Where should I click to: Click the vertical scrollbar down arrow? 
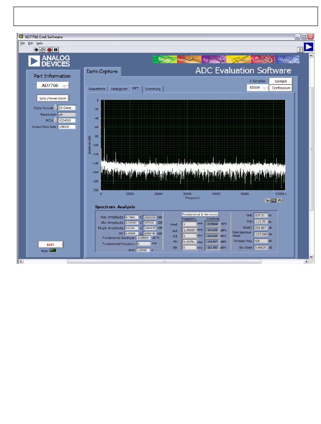(312, 257)
